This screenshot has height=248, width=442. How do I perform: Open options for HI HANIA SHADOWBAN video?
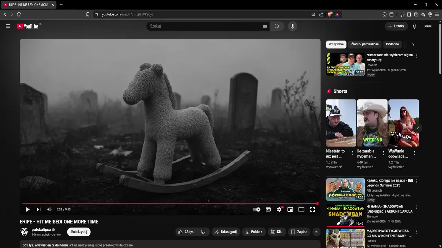[417, 207]
